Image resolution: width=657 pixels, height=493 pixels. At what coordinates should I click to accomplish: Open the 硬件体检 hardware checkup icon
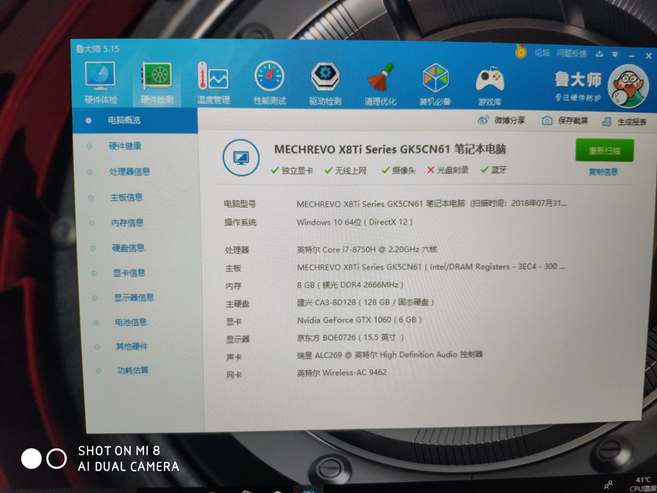click(100, 76)
